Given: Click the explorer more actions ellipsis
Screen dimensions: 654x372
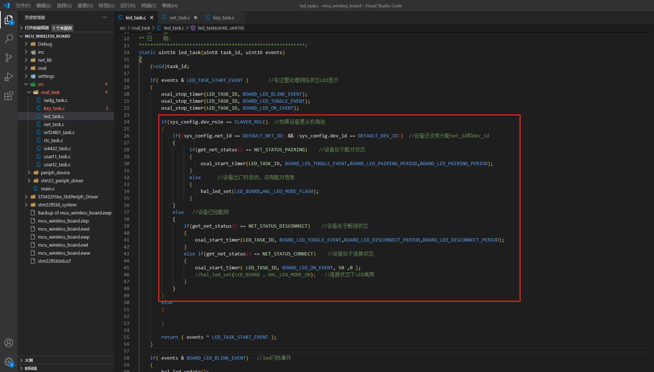Looking at the screenshot, I should [x=104, y=18].
